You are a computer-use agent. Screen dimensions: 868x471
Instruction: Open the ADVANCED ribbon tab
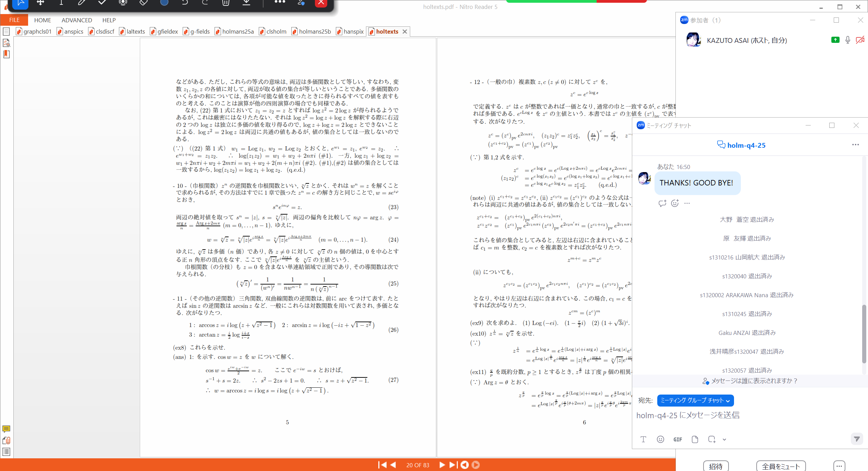coord(77,20)
